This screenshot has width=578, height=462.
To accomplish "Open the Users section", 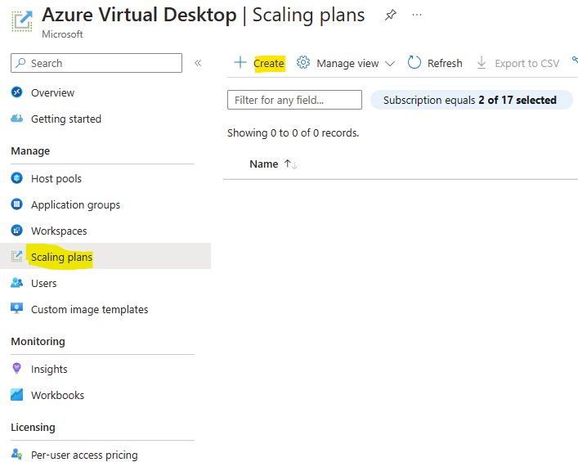I will [44, 284].
